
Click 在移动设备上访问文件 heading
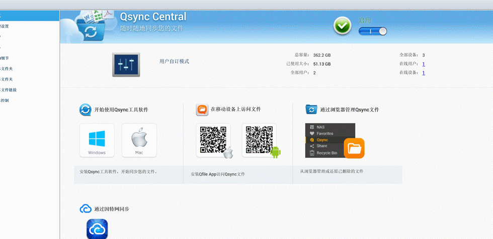[x=236, y=109]
